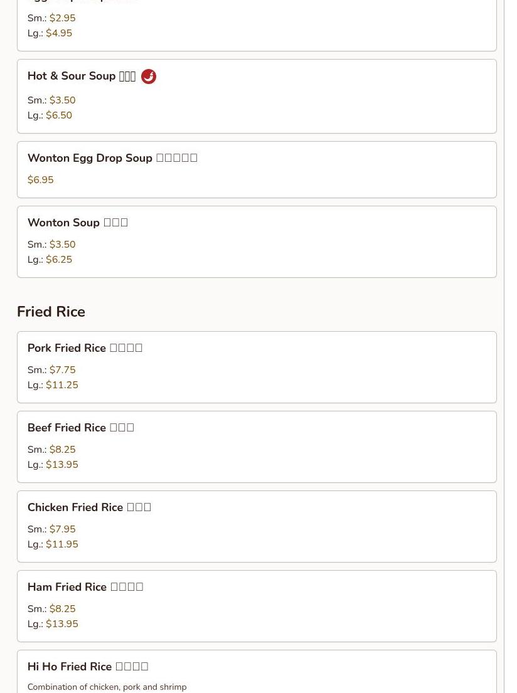The height and width of the screenshot is (693, 517).
Task: Click Chicken Fried Rice small $7.95 price
Action: pyautogui.click(x=62, y=529)
